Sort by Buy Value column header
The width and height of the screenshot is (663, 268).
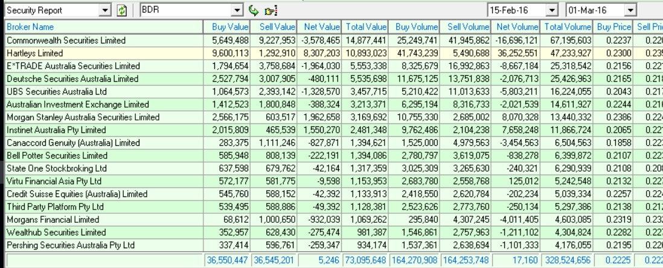tap(226, 27)
